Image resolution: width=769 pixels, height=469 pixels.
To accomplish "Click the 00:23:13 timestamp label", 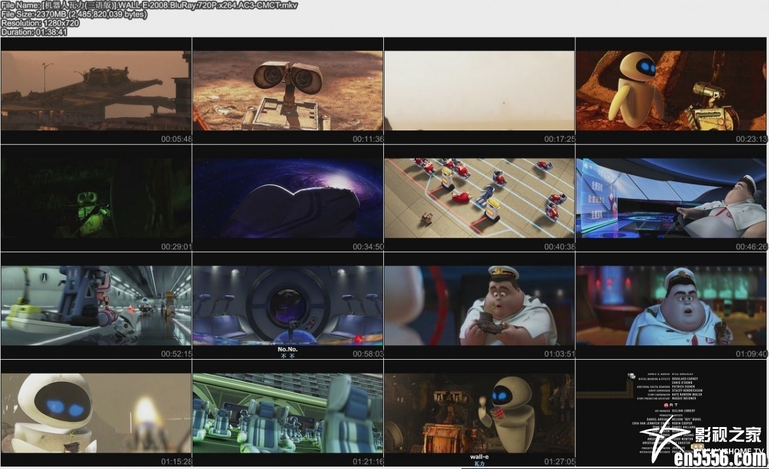I will 752,139.
